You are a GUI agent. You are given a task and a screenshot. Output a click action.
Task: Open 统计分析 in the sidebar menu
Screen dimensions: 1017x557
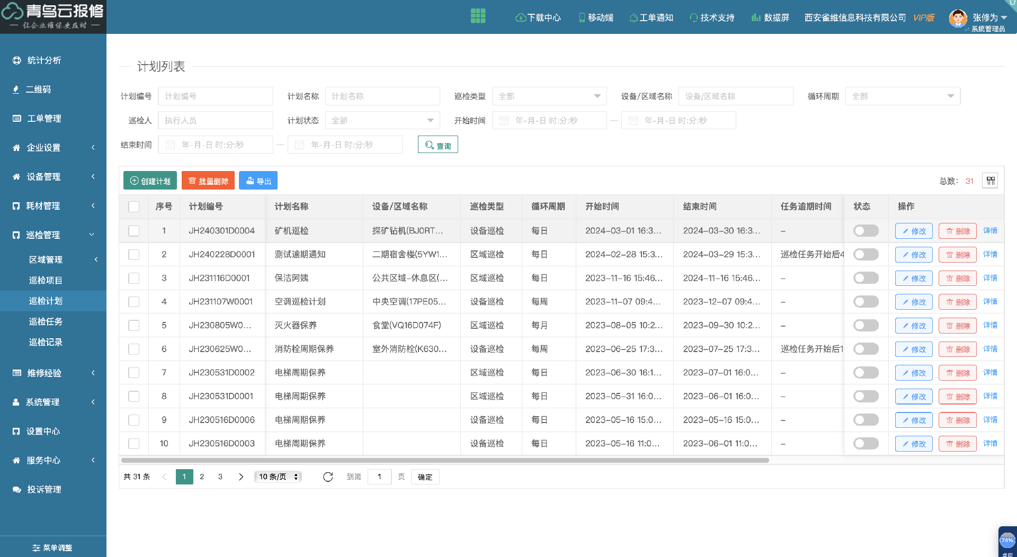coord(44,60)
